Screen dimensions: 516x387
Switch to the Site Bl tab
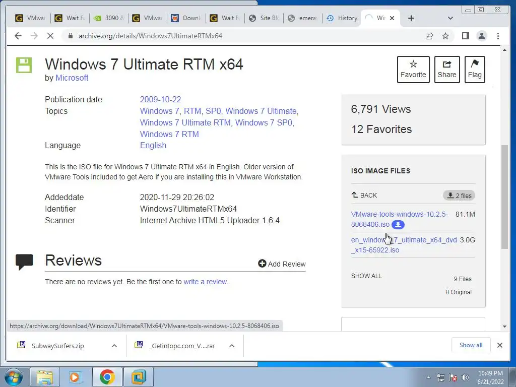point(264,18)
